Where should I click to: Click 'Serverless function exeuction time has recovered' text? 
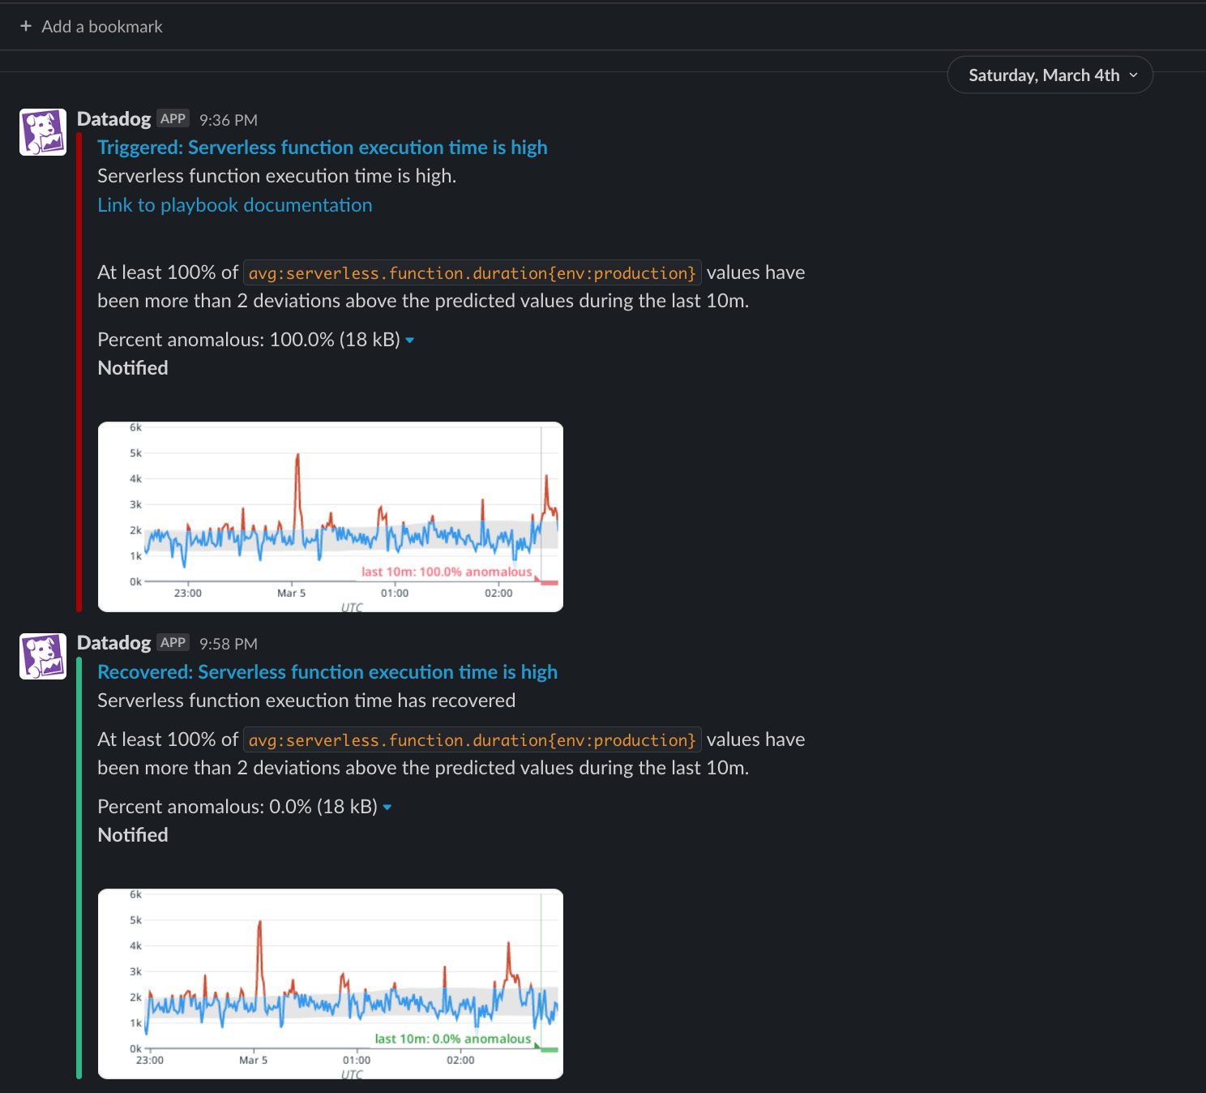(306, 701)
